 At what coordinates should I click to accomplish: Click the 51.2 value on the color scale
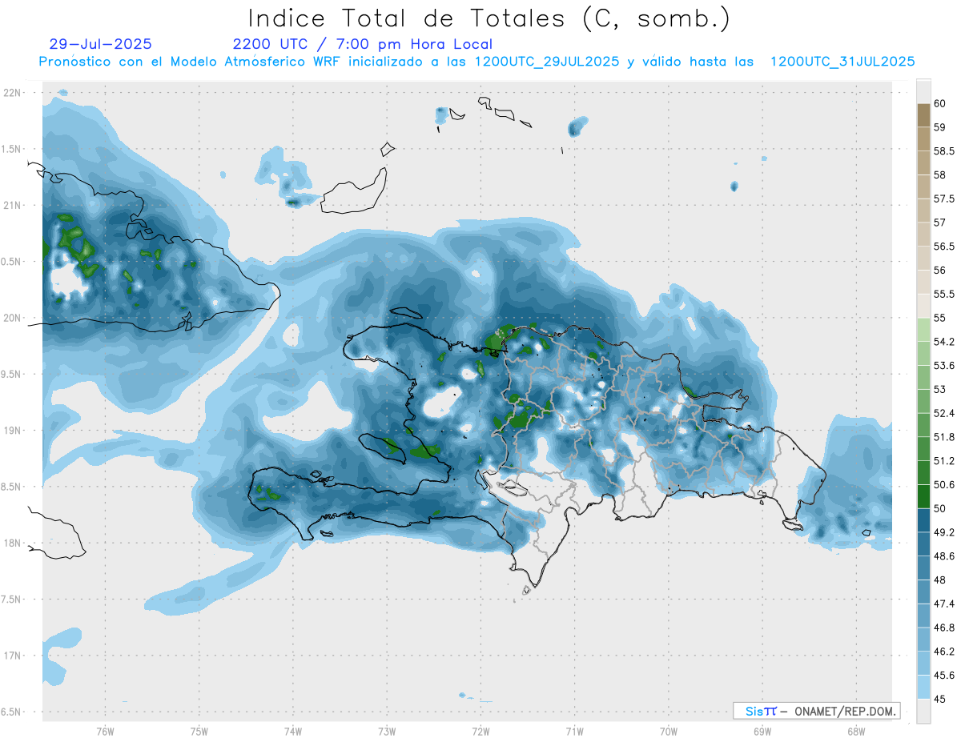click(943, 460)
